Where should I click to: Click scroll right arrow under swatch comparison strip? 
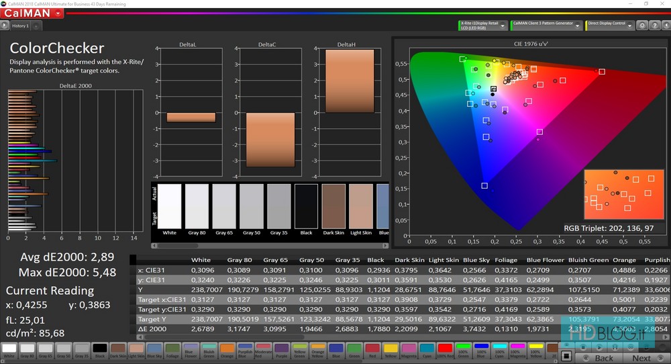coord(386,246)
